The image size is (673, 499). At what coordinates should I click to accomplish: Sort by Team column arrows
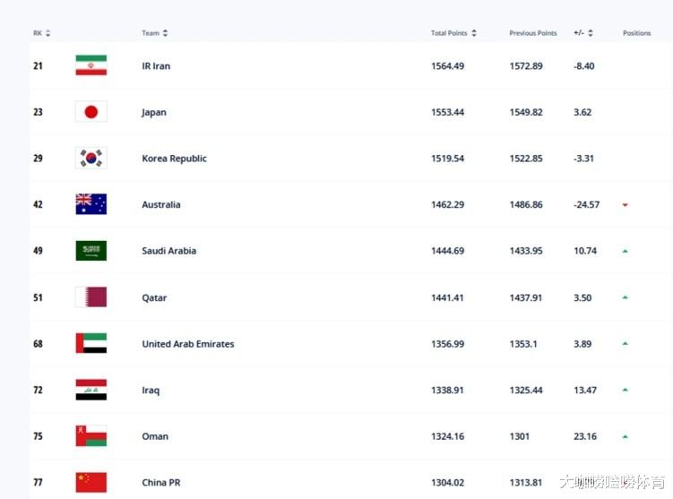[x=165, y=33]
